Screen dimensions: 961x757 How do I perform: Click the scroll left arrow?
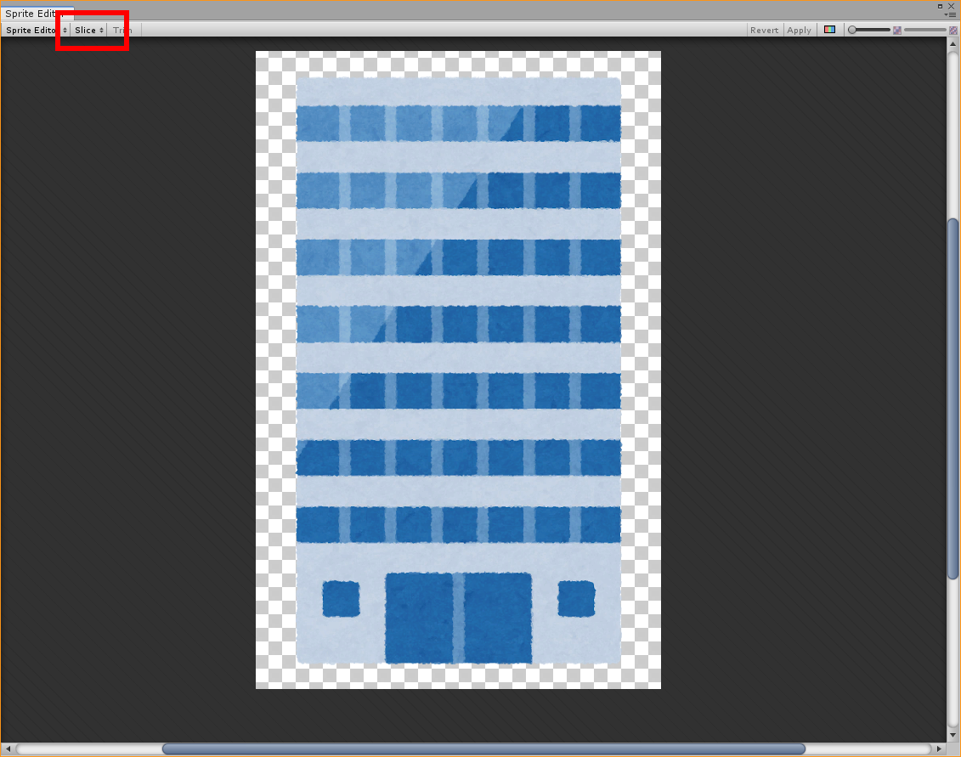point(8,749)
